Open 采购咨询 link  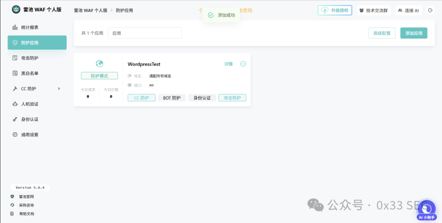(26, 205)
